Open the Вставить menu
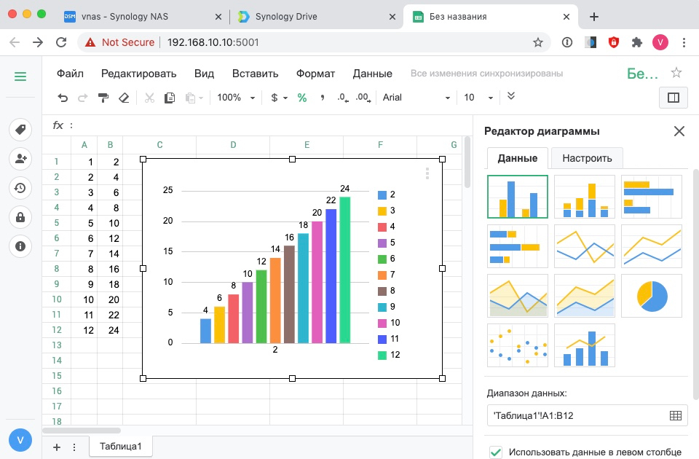Image resolution: width=699 pixels, height=459 pixels. pyautogui.click(x=255, y=74)
